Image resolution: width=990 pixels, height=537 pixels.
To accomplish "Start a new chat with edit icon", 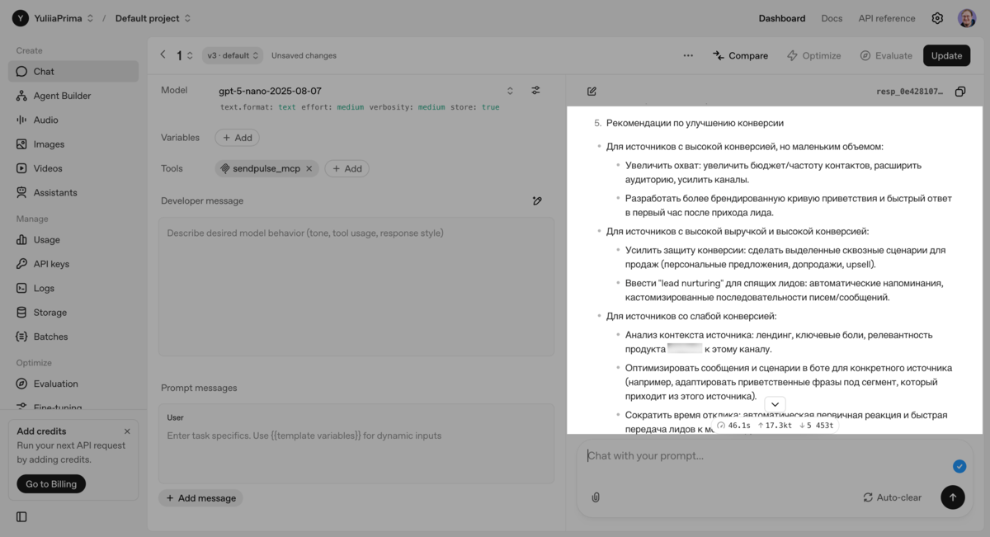I will (x=592, y=92).
